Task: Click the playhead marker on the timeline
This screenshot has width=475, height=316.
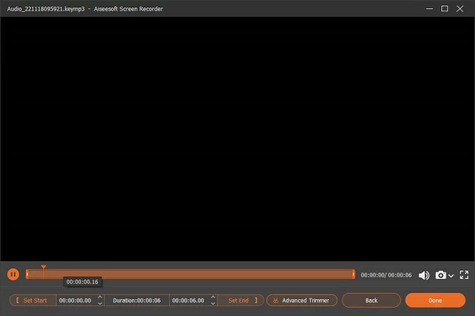Action: click(x=43, y=268)
